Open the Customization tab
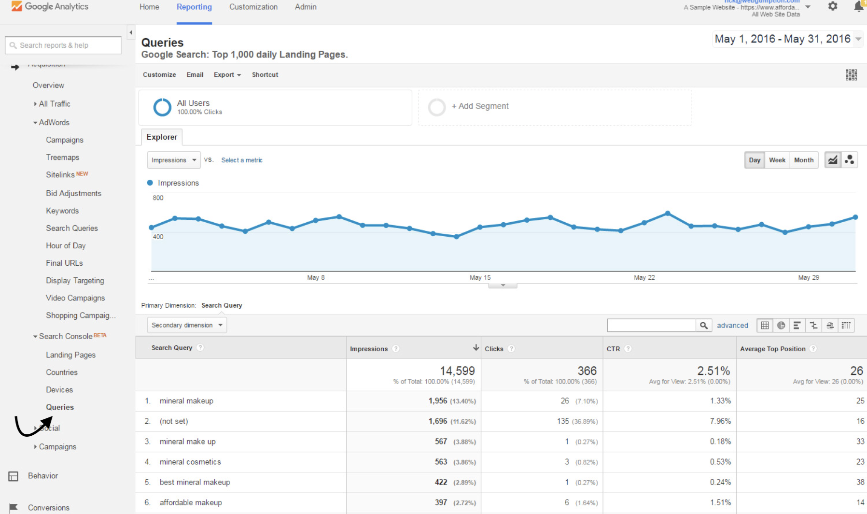 (253, 7)
